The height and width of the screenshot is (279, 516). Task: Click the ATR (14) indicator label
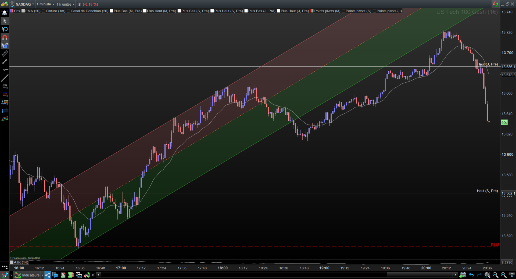(x=21, y=262)
